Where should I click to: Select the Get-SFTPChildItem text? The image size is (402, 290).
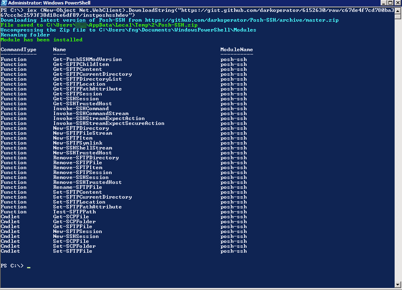pos(81,64)
